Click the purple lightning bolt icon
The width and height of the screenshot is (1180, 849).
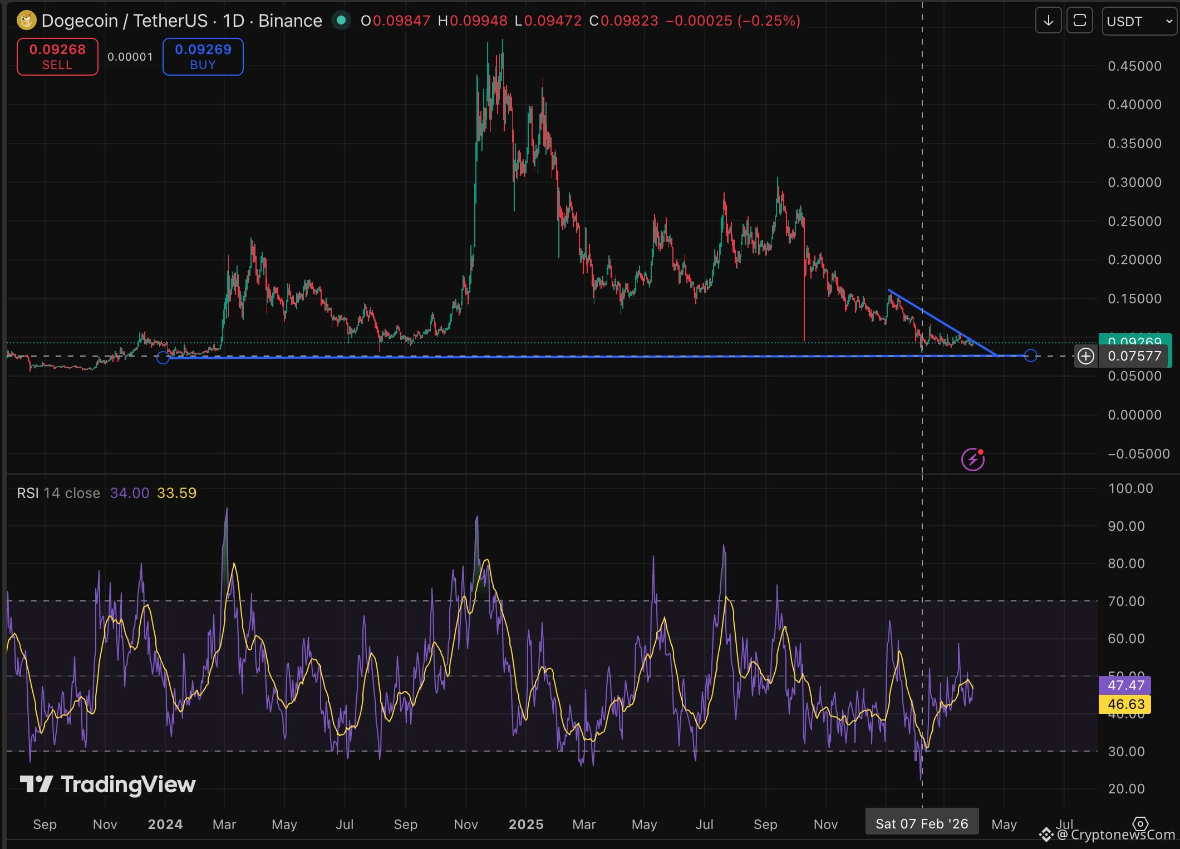click(973, 460)
